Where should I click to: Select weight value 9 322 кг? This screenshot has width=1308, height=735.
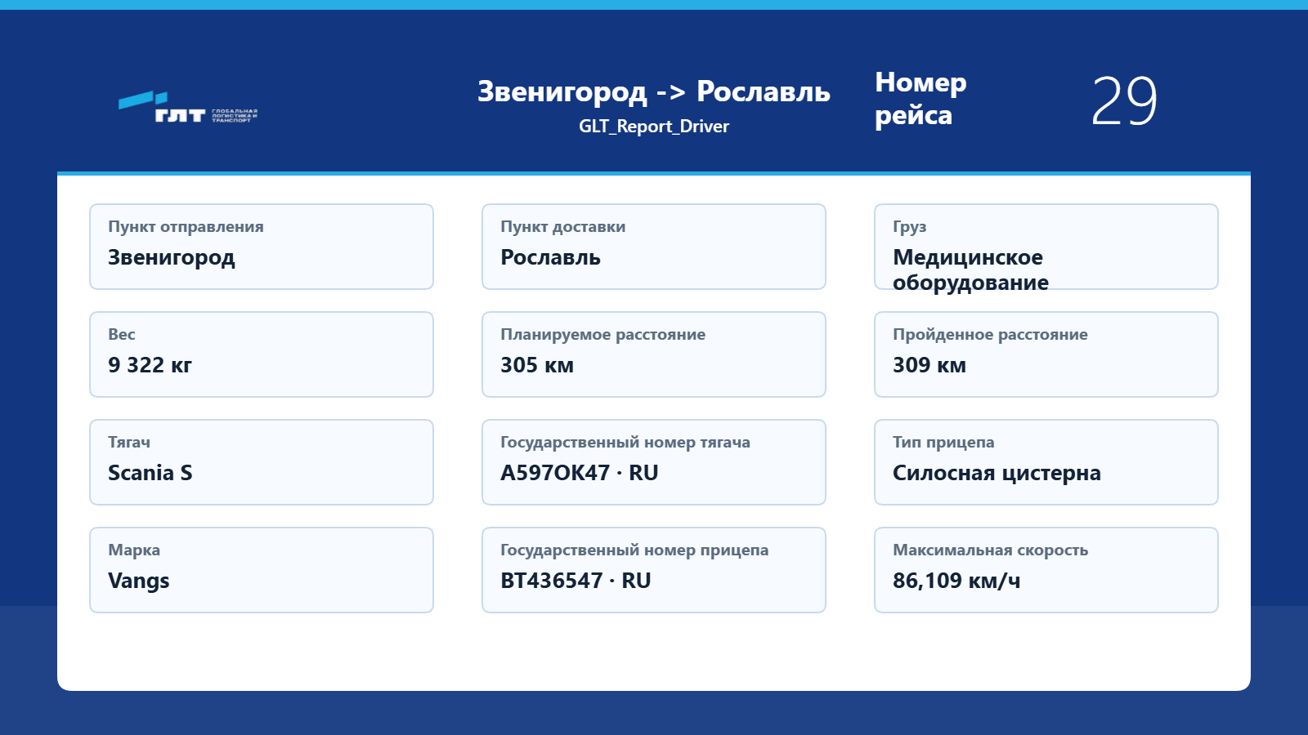[150, 366]
